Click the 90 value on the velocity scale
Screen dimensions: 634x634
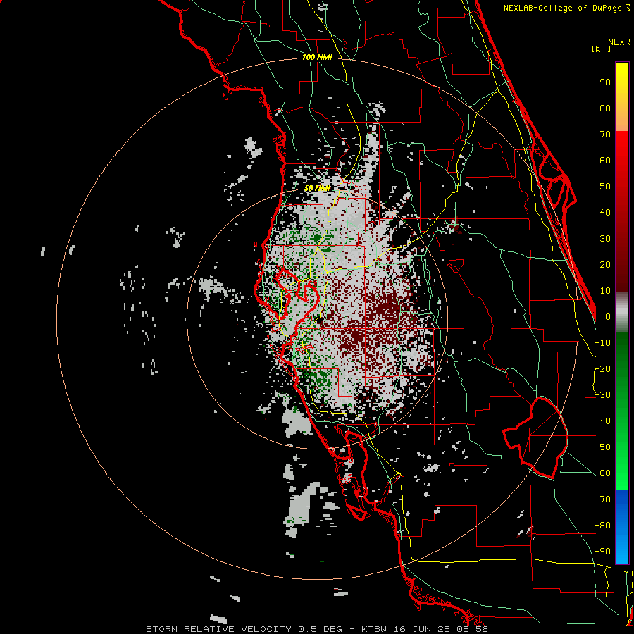tap(605, 82)
